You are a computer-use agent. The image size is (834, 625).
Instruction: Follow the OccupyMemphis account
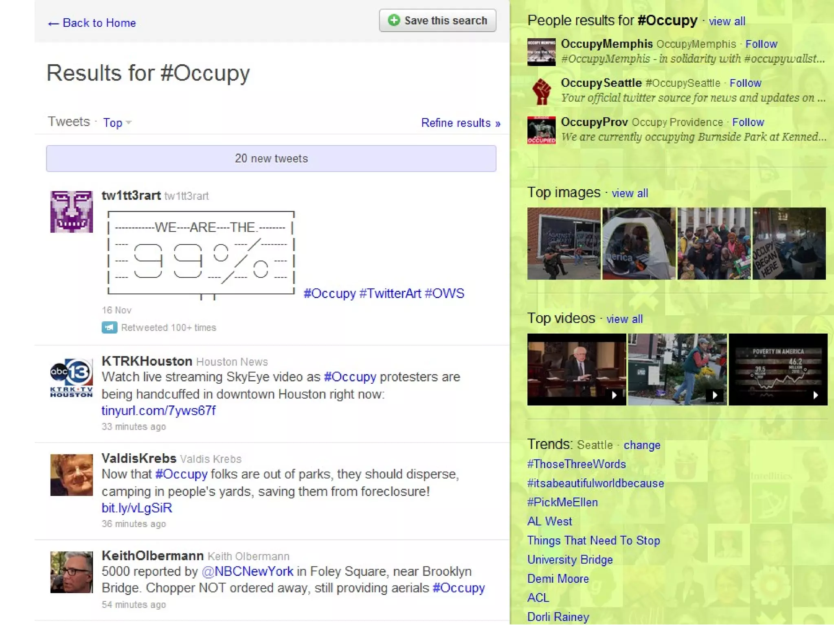click(761, 44)
